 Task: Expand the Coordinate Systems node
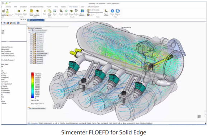[x=29, y=30]
